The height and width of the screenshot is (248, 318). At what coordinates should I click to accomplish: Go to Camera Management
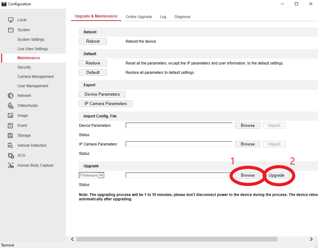[36, 77]
